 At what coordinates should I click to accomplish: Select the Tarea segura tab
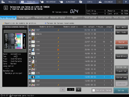pos(25,18)
